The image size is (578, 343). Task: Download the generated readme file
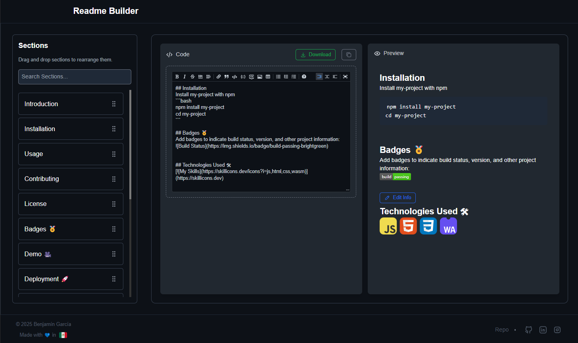(x=315, y=55)
